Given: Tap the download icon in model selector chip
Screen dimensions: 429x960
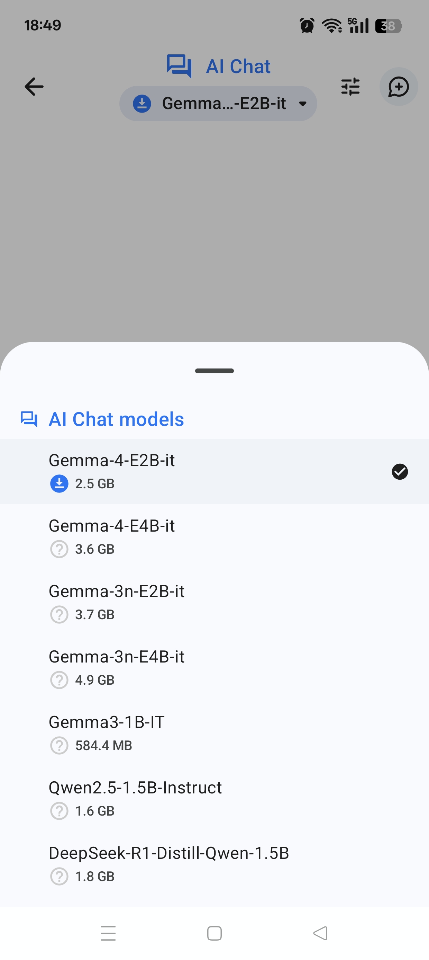Looking at the screenshot, I should pos(142,104).
